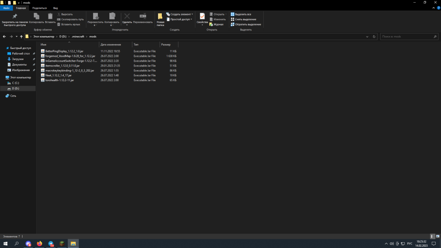441x248 pixels.
Task: Open New item (Создать элемент) dropdown
Action: point(179,15)
